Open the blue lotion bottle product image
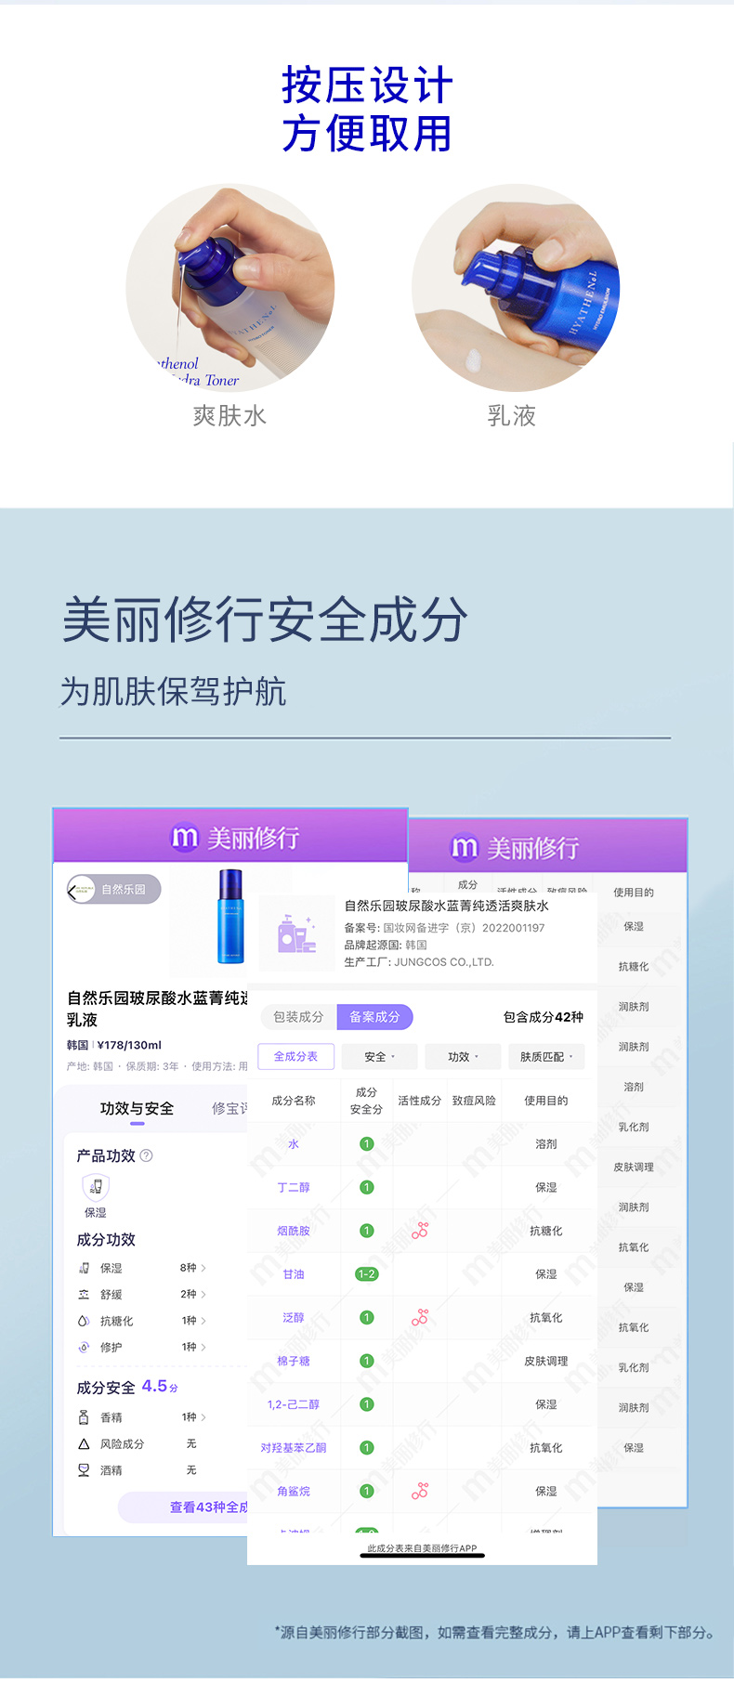 (x=230, y=917)
